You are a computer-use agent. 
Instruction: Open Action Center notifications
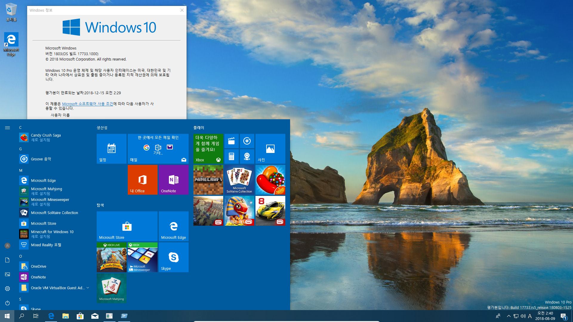(563, 316)
